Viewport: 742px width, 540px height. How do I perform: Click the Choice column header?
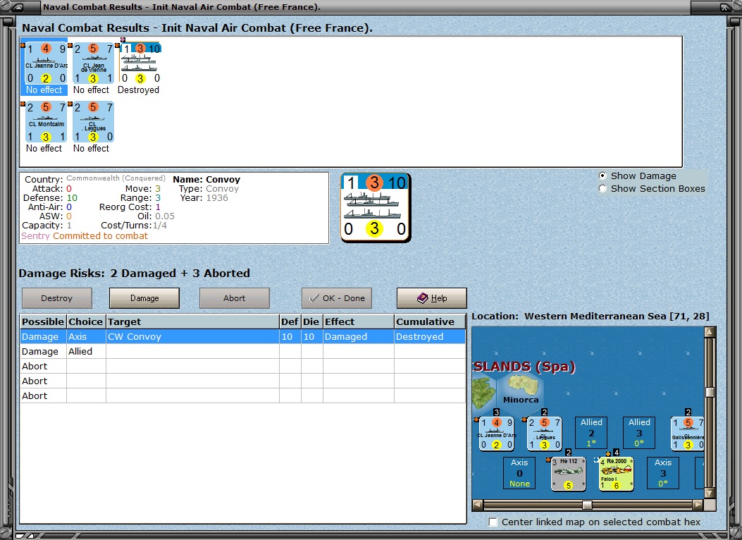click(86, 322)
